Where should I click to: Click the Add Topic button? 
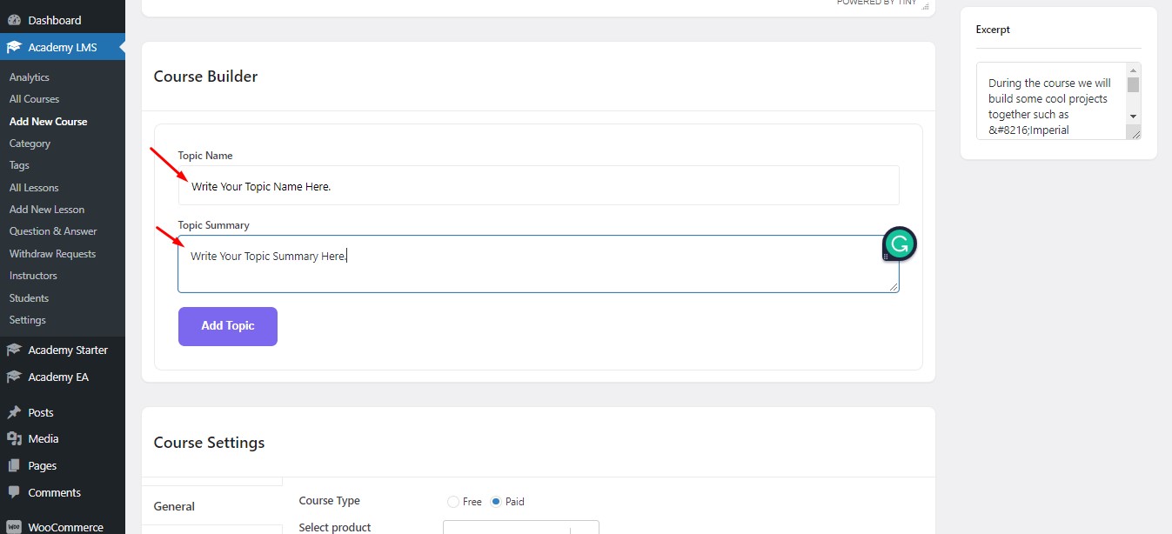point(228,326)
